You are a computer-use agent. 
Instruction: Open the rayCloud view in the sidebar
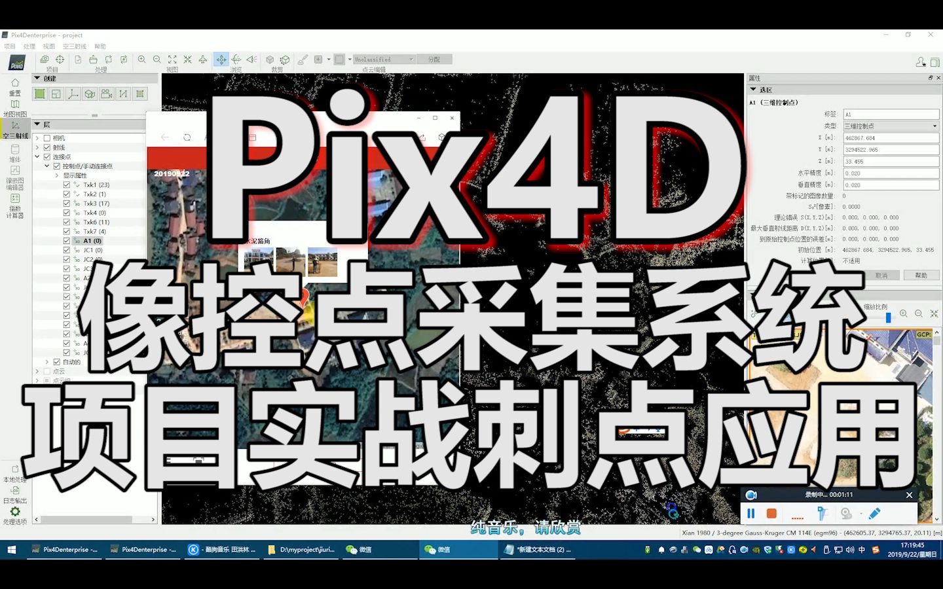15,130
